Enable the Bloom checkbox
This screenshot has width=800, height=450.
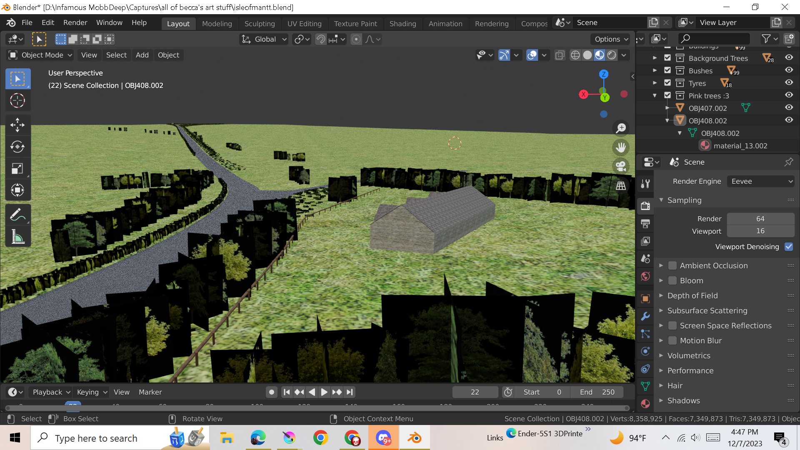(x=672, y=280)
